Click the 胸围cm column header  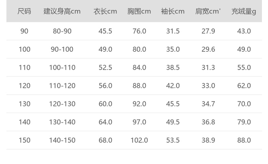[x=139, y=11]
